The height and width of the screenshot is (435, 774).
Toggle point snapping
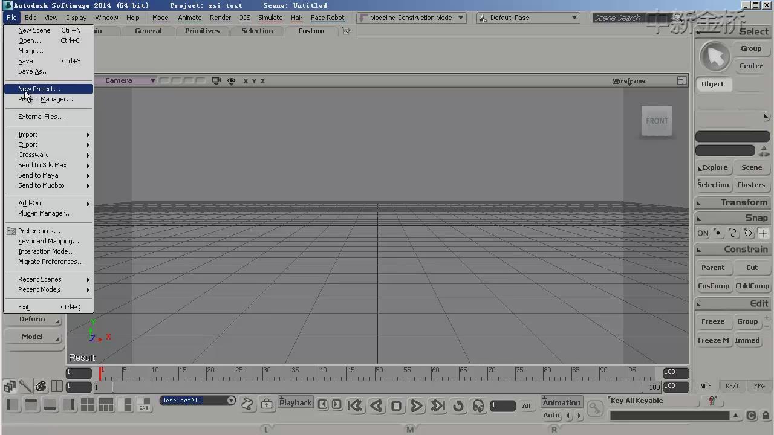pyautogui.click(x=718, y=233)
